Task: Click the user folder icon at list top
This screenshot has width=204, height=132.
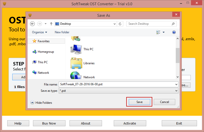Action: [x=76, y=38]
